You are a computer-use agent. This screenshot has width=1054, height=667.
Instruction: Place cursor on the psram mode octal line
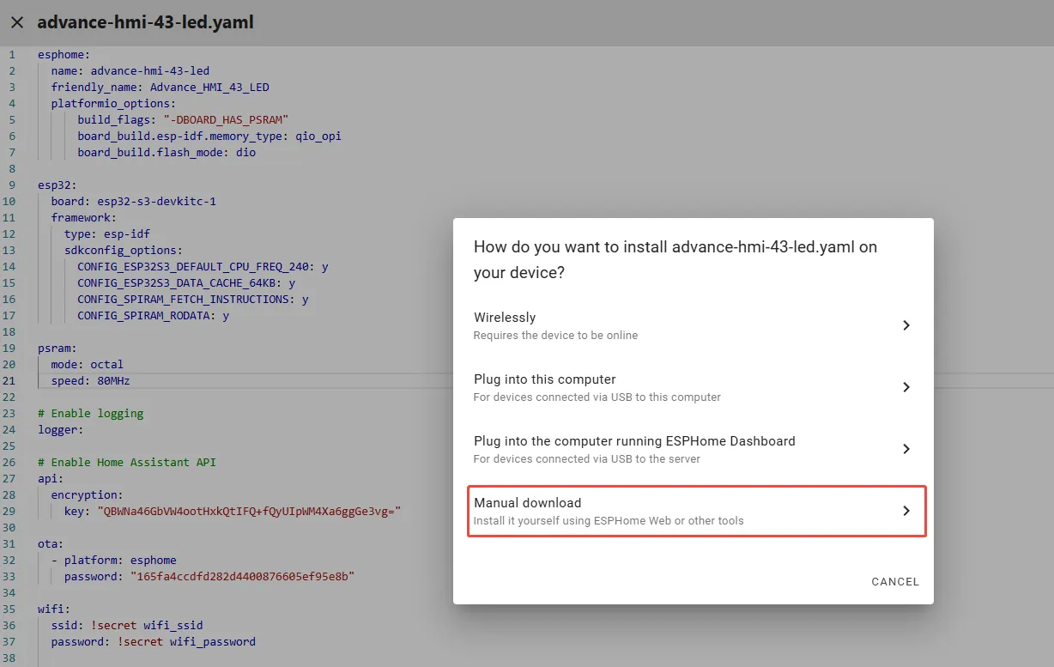pos(87,365)
